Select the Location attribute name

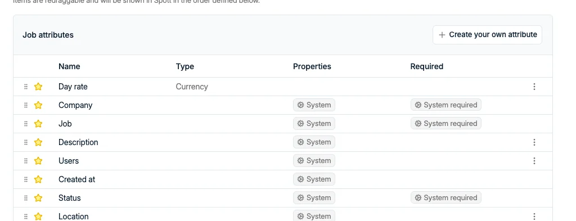74,217
